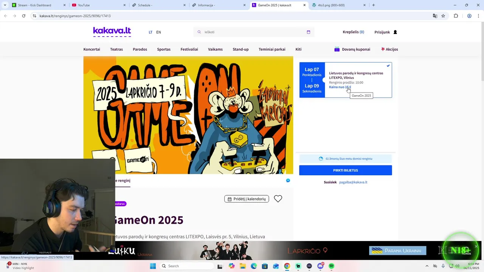Open Akcijos promotions link

point(389,49)
